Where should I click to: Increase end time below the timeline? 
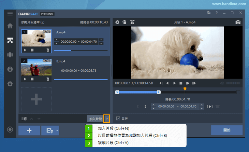(202, 105)
